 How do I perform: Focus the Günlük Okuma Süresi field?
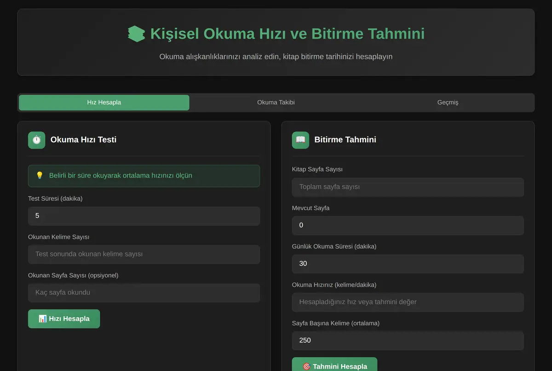click(x=408, y=264)
